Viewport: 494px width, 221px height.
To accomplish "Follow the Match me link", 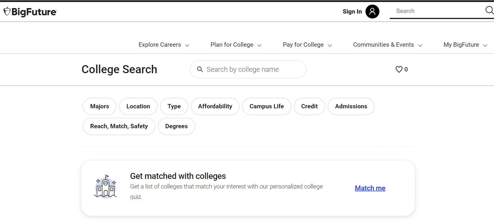I will coord(370,188).
